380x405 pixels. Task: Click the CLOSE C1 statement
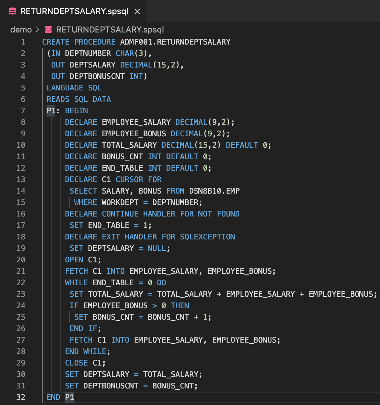pos(85,363)
